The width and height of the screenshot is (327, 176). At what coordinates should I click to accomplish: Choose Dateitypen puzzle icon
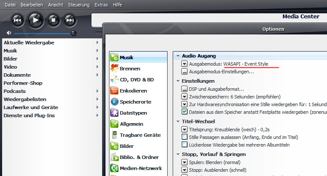pos(114,113)
